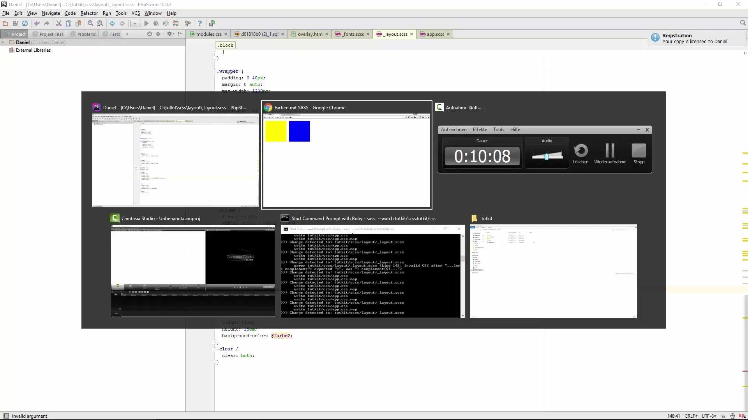Image resolution: width=748 pixels, height=420 pixels.
Task: Click the Listen for debug connections icon
Action: [x=176, y=23]
